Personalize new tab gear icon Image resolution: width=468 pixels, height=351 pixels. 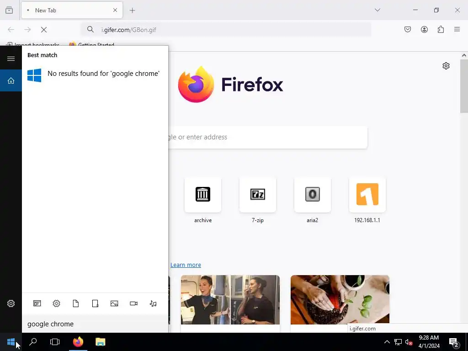click(446, 66)
